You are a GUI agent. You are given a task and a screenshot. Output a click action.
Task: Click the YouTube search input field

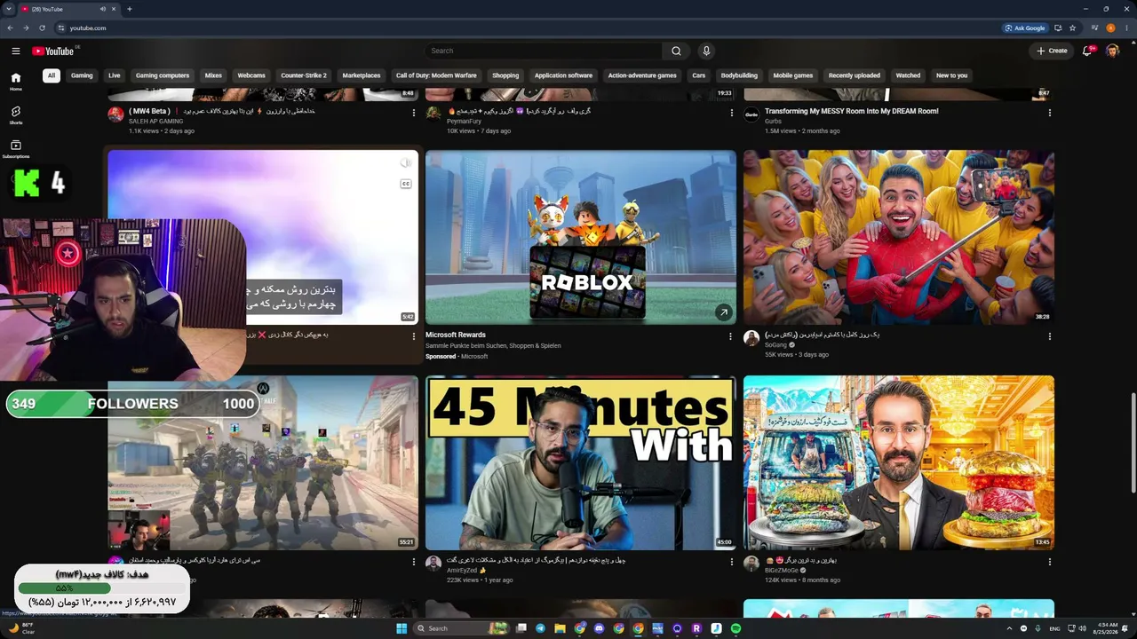tap(543, 51)
